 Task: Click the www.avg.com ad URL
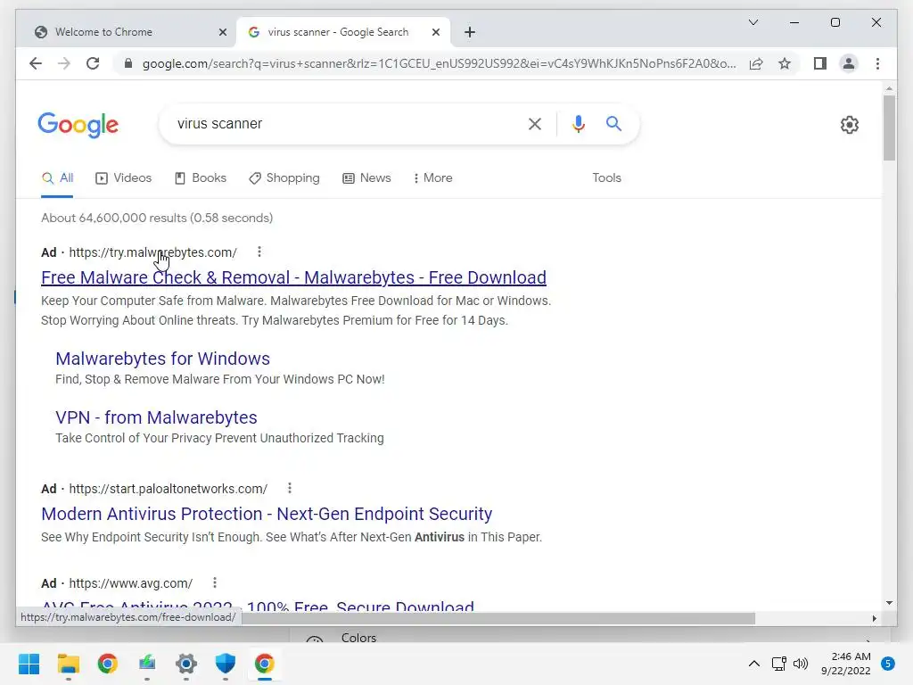coord(130,583)
